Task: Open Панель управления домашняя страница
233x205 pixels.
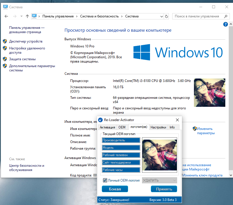Action: 27,30
